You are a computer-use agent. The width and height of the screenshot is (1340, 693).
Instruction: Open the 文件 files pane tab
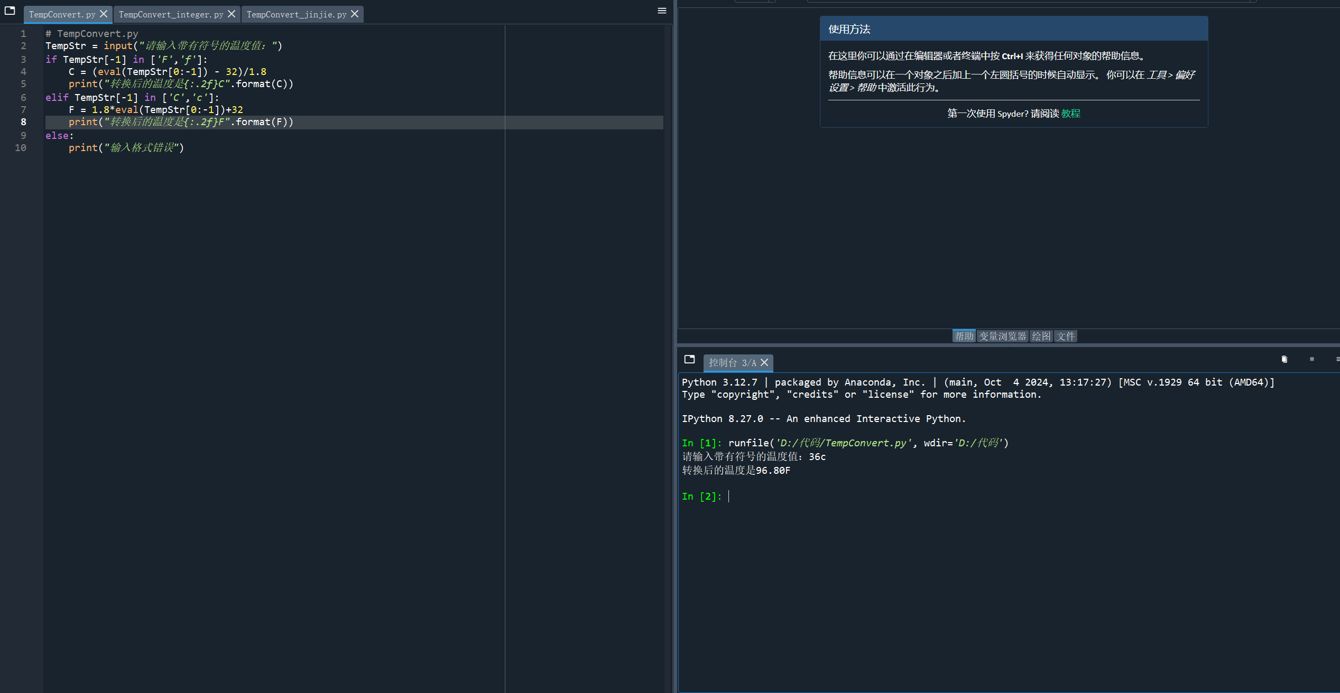click(x=1066, y=336)
